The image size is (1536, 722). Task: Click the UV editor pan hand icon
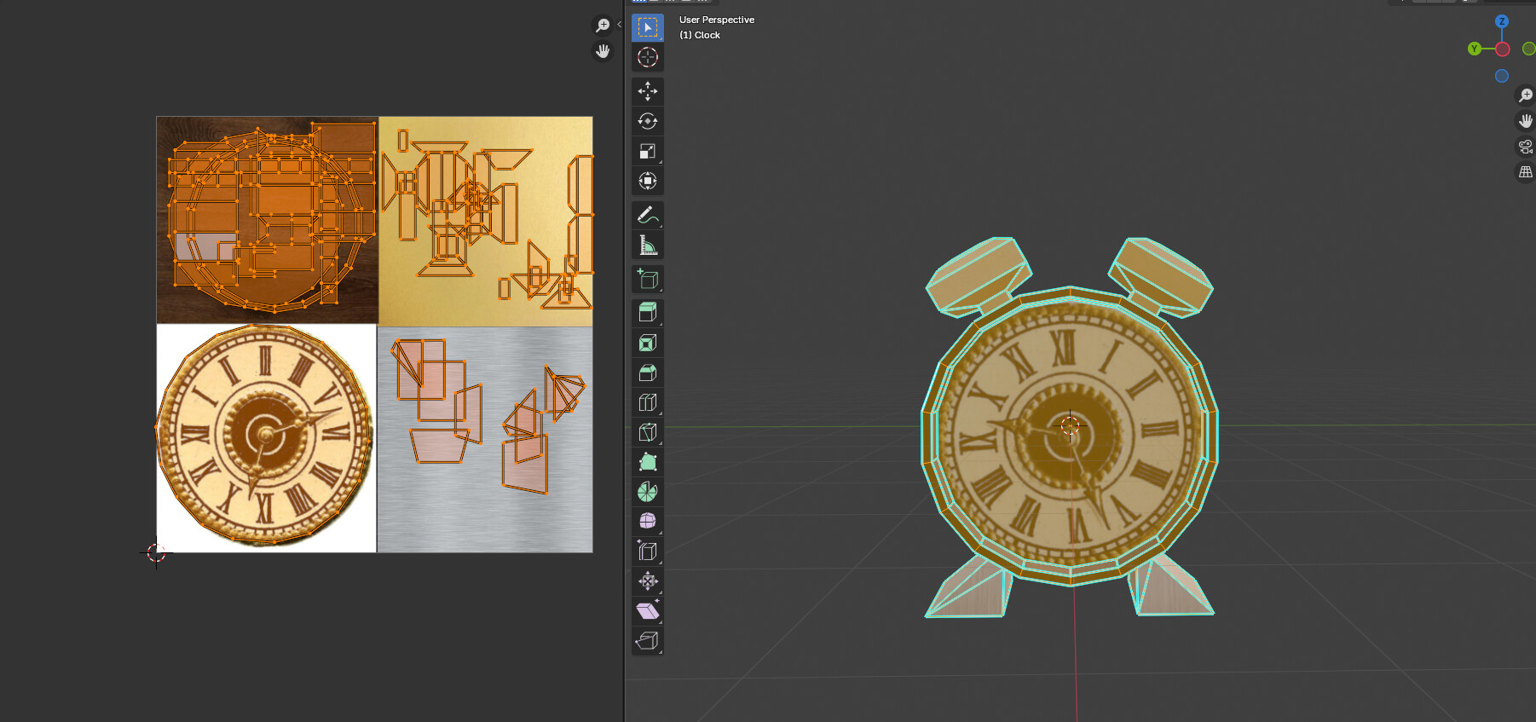point(603,51)
